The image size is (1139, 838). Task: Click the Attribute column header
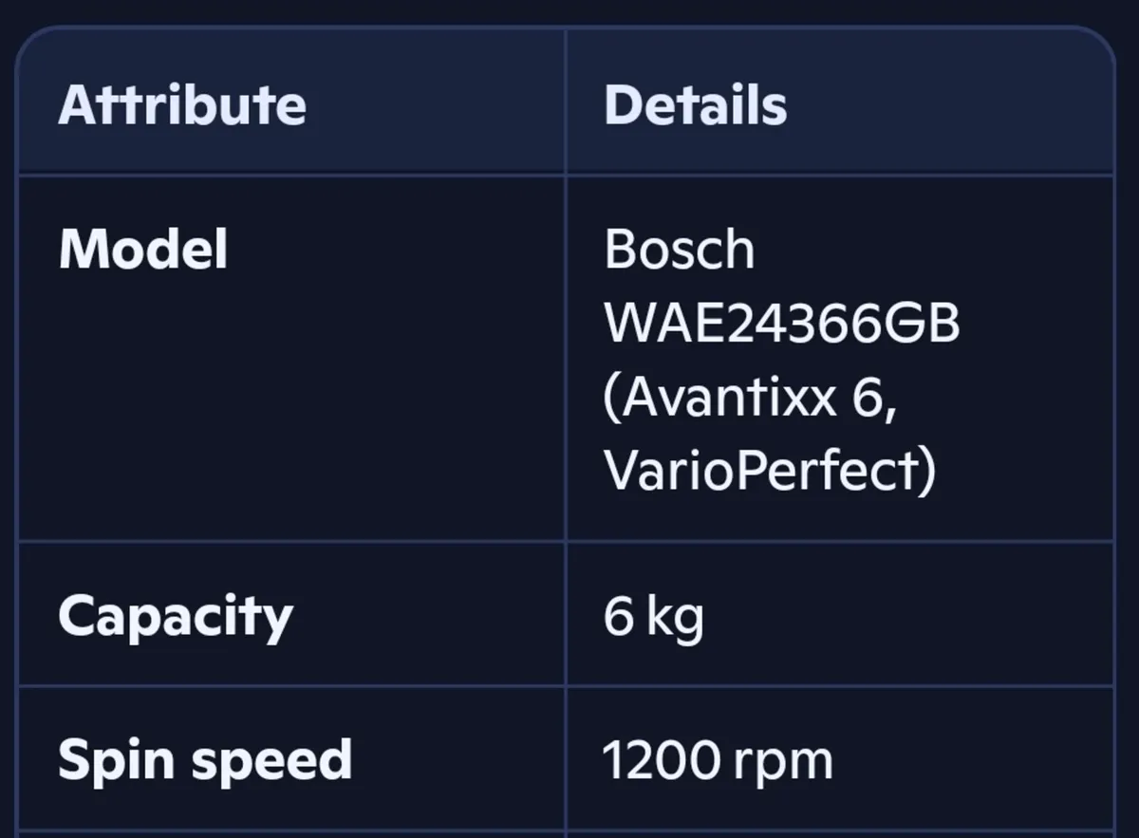coord(182,104)
